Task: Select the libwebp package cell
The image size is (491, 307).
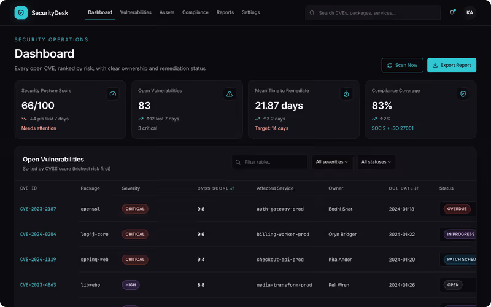Action: click(x=90, y=285)
